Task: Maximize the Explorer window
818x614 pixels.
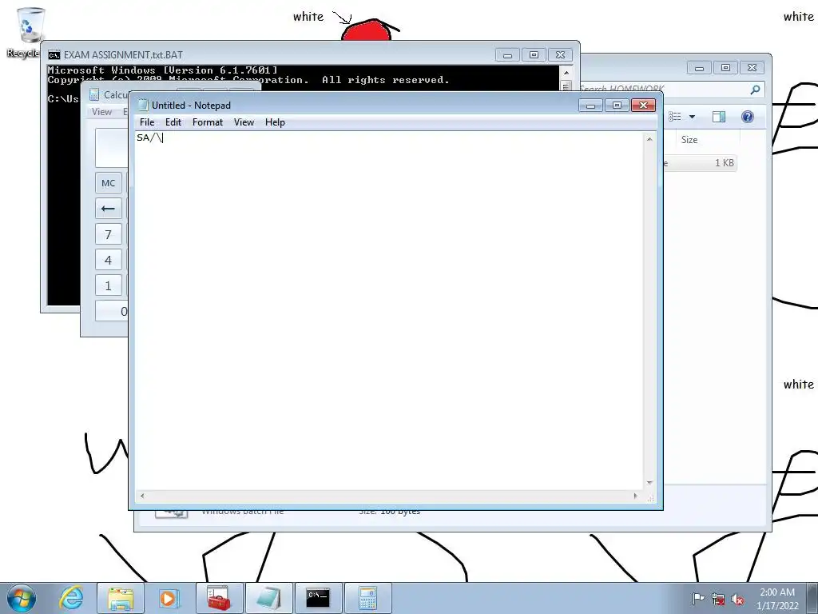Action: pyautogui.click(x=725, y=68)
